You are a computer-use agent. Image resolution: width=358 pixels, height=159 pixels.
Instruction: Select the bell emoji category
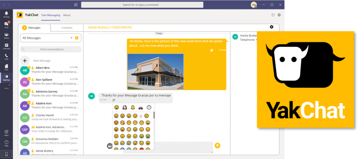pos(133,108)
